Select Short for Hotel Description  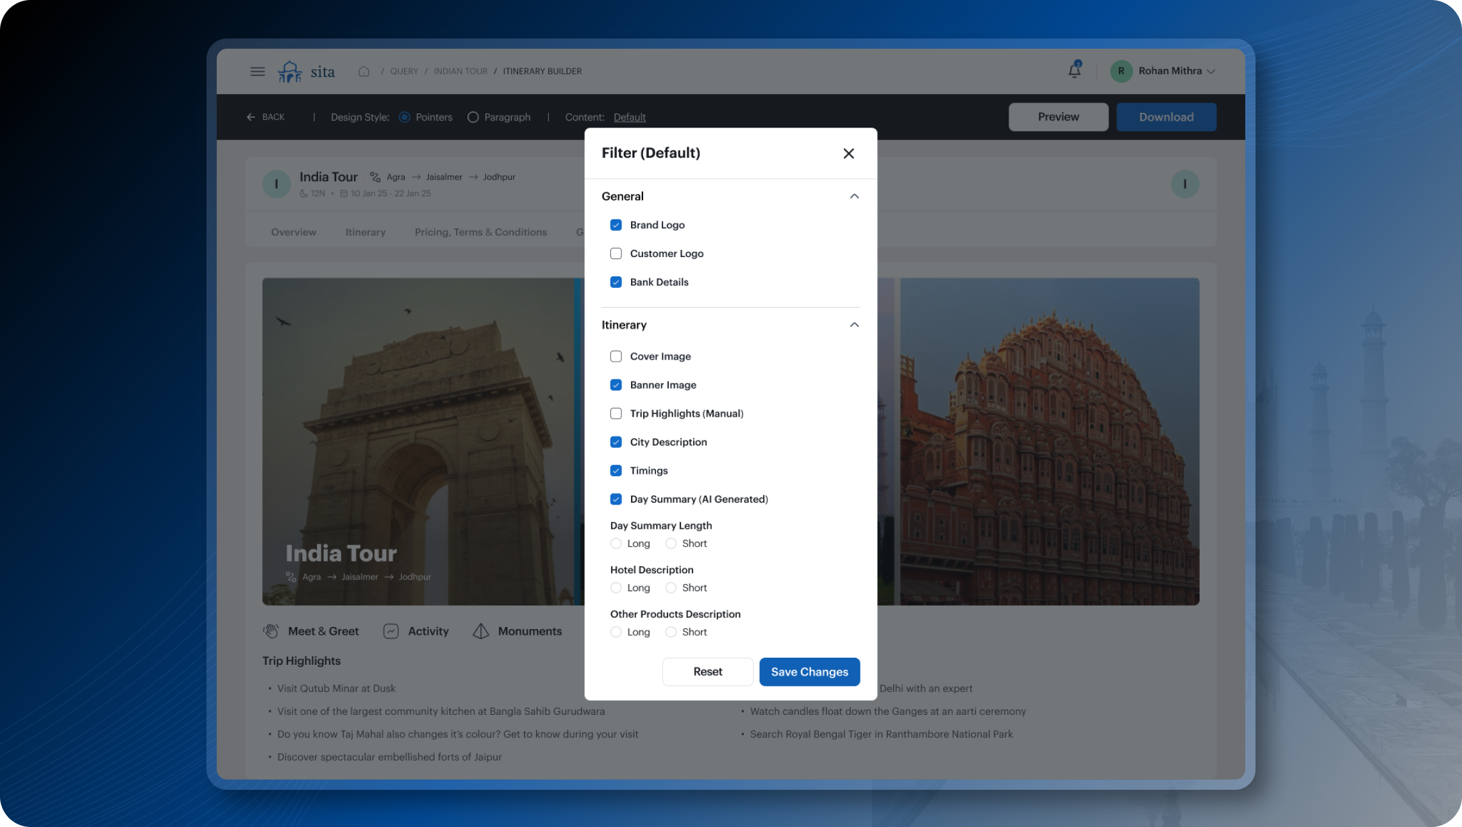[x=671, y=588]
